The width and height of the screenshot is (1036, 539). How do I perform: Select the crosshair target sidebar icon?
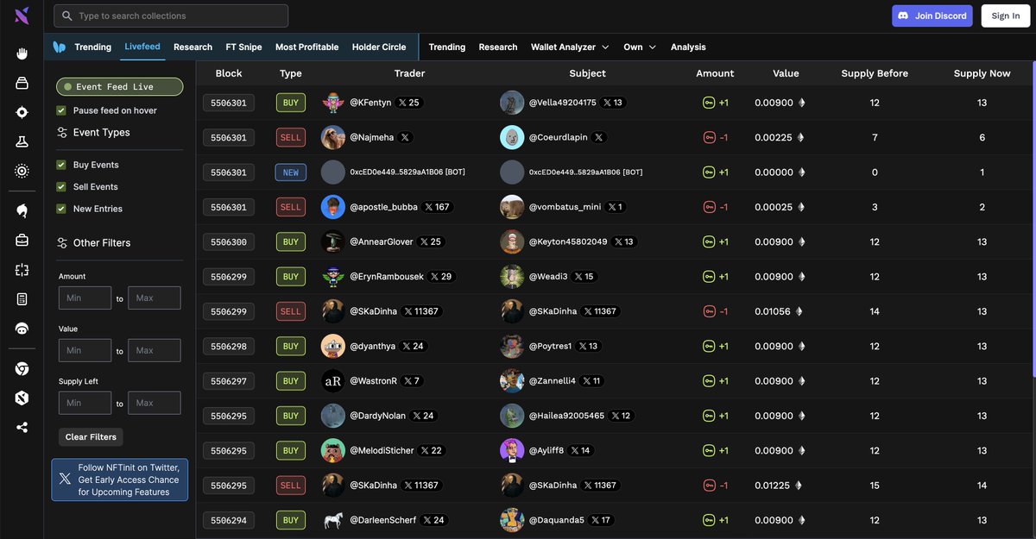point(22,112)
